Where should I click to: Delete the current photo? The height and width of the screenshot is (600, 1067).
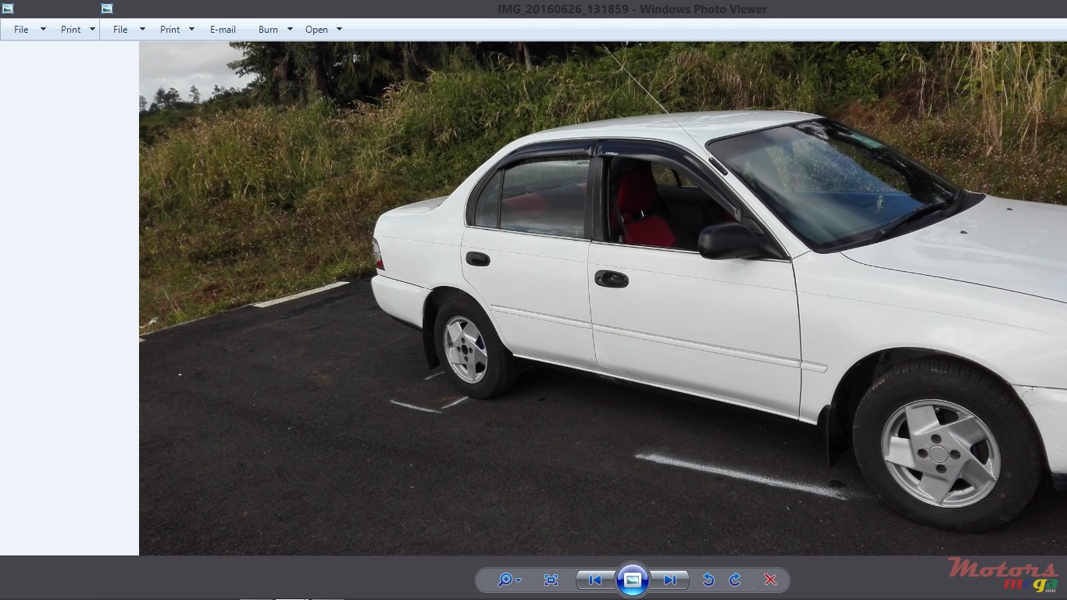click(x=769, y=580)
